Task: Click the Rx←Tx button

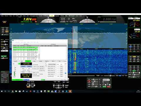Action: (42, 69)
